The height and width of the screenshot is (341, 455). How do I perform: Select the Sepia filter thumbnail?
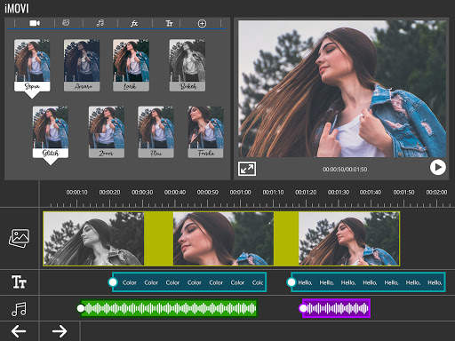tap(32, 65)
